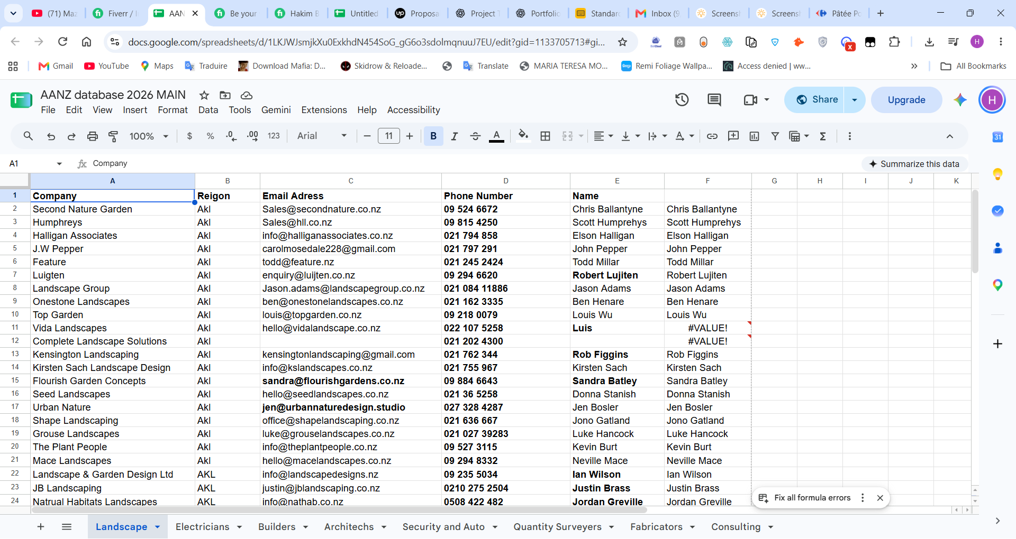Star the AANZ database document
The height and width of the screenshot is (539, 1016).
(204, 95)
